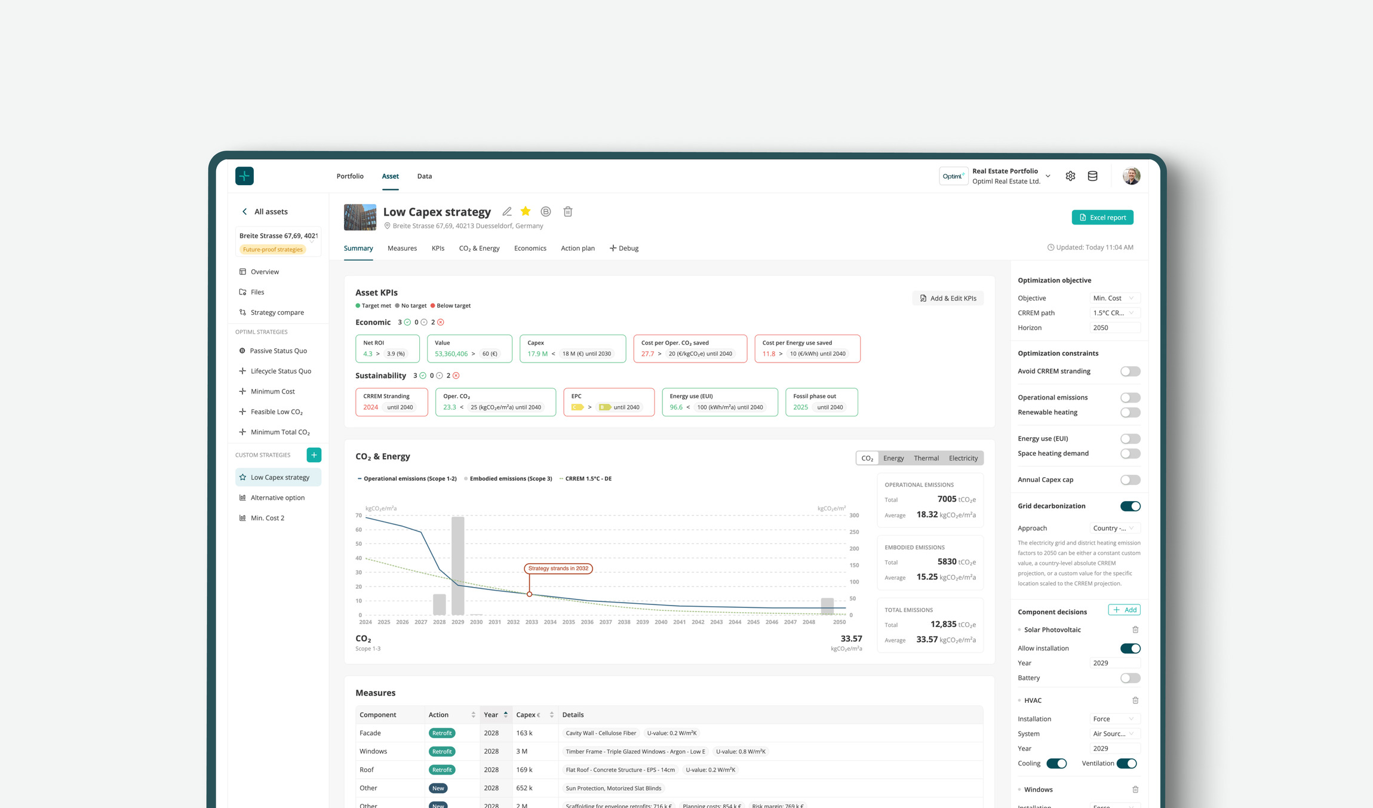Open the Debug tab
1373x808 pixels.
pos(624,248)
